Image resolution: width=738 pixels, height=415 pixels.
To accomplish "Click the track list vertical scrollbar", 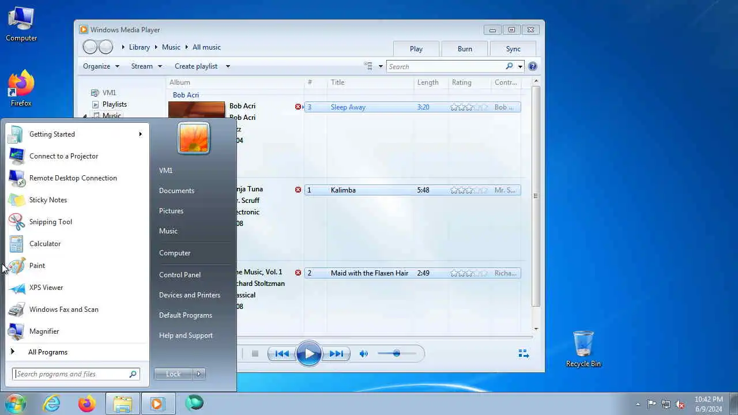I will point(536,196).
